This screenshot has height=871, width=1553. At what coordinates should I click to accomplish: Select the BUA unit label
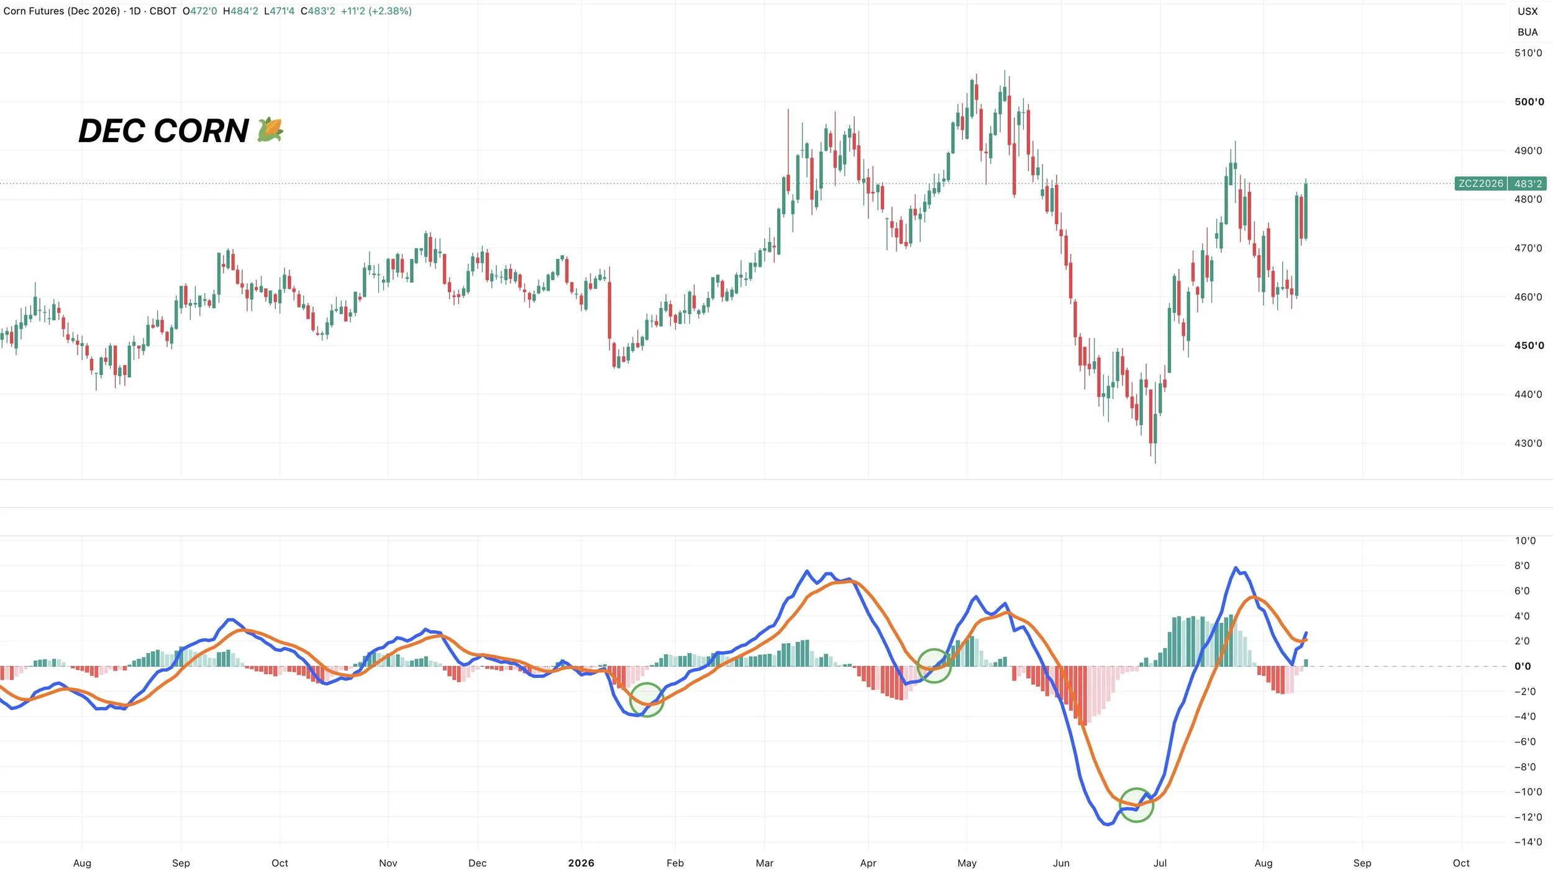click(1528, 32)
